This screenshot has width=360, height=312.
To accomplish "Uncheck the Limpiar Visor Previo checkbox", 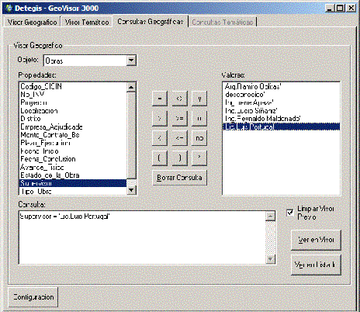I will [x=290, y=213].
